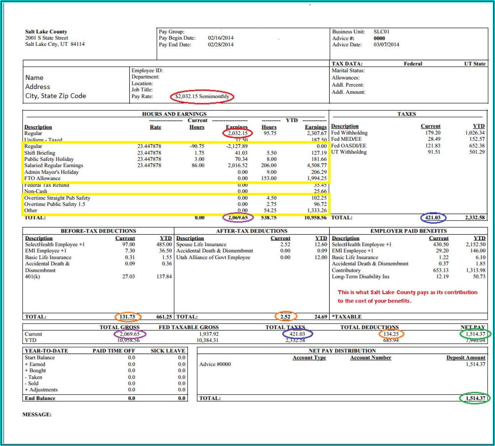
Task: Click the orange-circled current Total Deductions amount
Action: 391,334
